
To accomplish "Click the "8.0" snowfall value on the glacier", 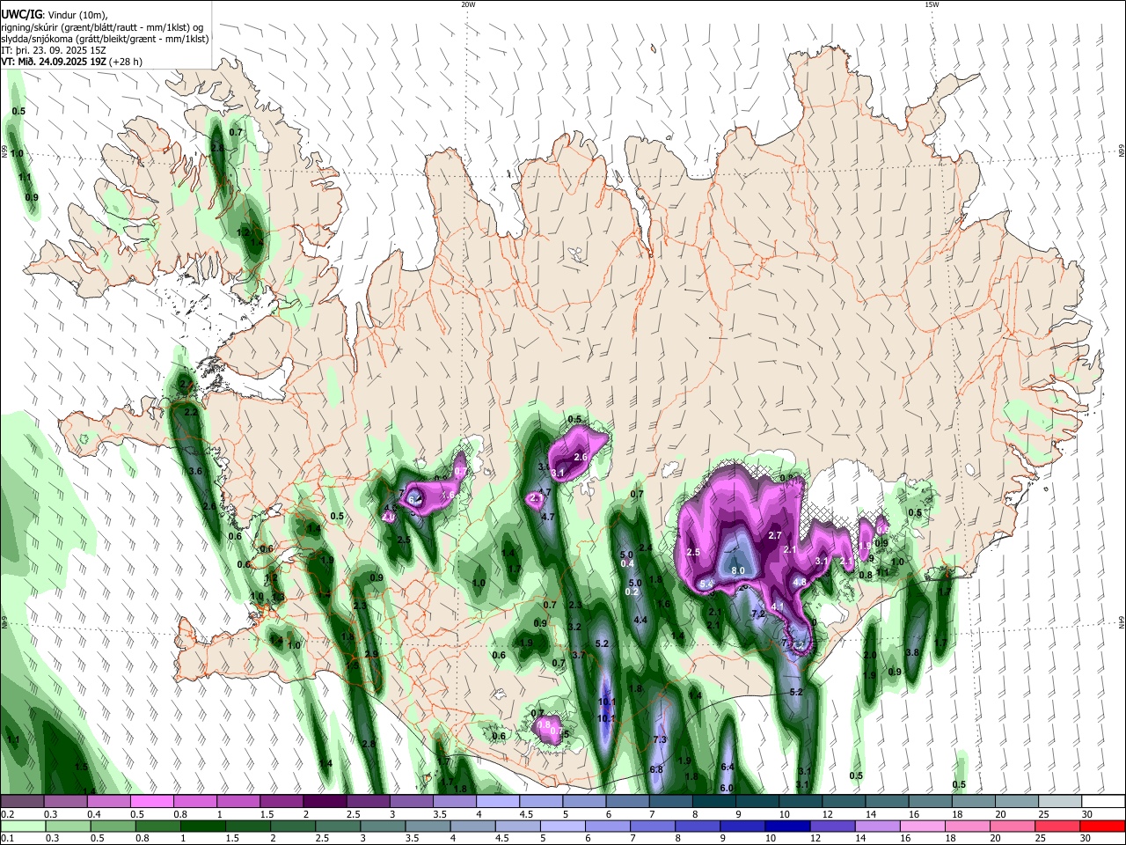I will click(x=739, y=571).
